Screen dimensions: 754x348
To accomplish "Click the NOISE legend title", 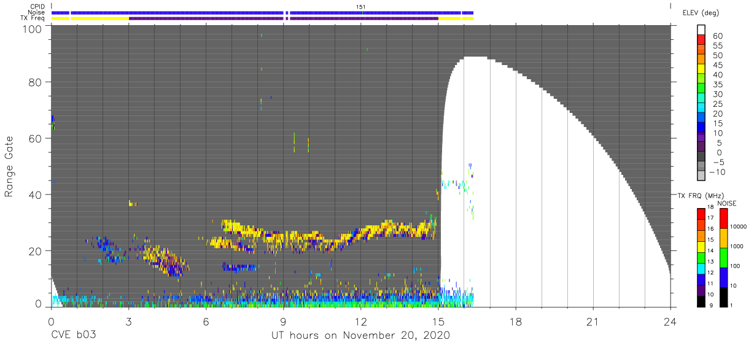I will click(728, 203).
